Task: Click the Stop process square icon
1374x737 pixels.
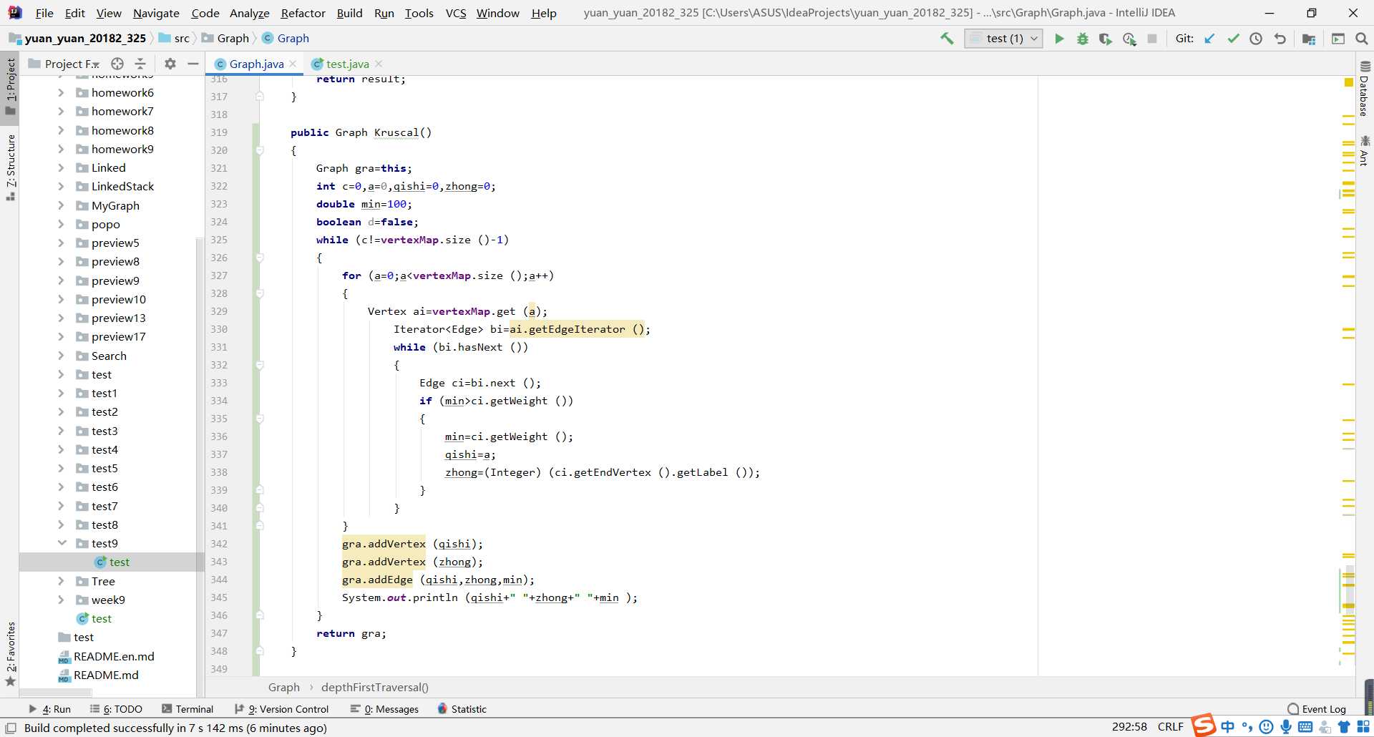Action: (1152, 39)
